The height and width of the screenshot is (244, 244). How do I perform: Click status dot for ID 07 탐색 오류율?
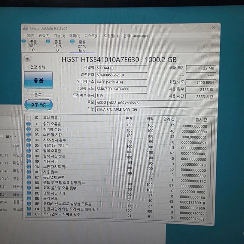click(x=29, y=150)
